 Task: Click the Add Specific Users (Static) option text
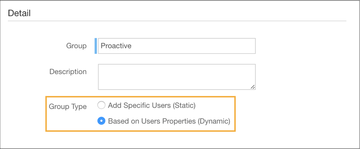pos(151,106)
